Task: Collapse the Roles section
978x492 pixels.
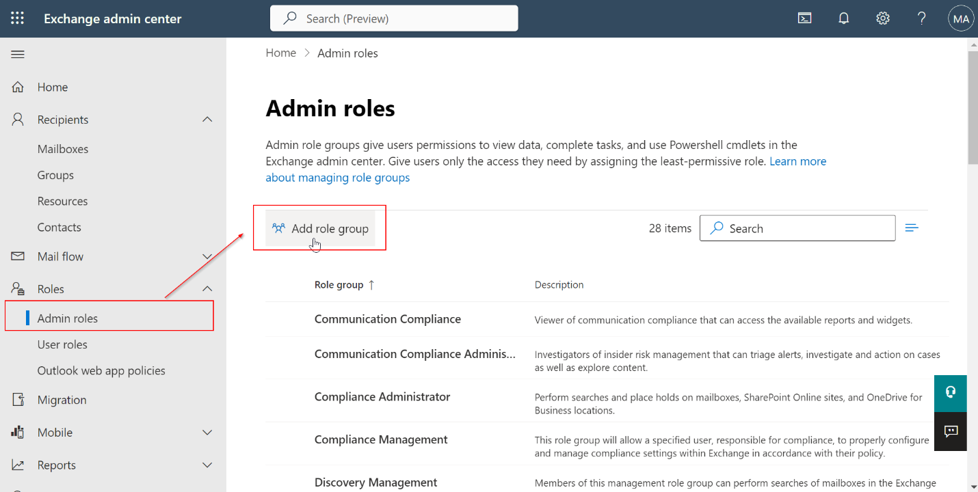Action: tap(207, 288)
